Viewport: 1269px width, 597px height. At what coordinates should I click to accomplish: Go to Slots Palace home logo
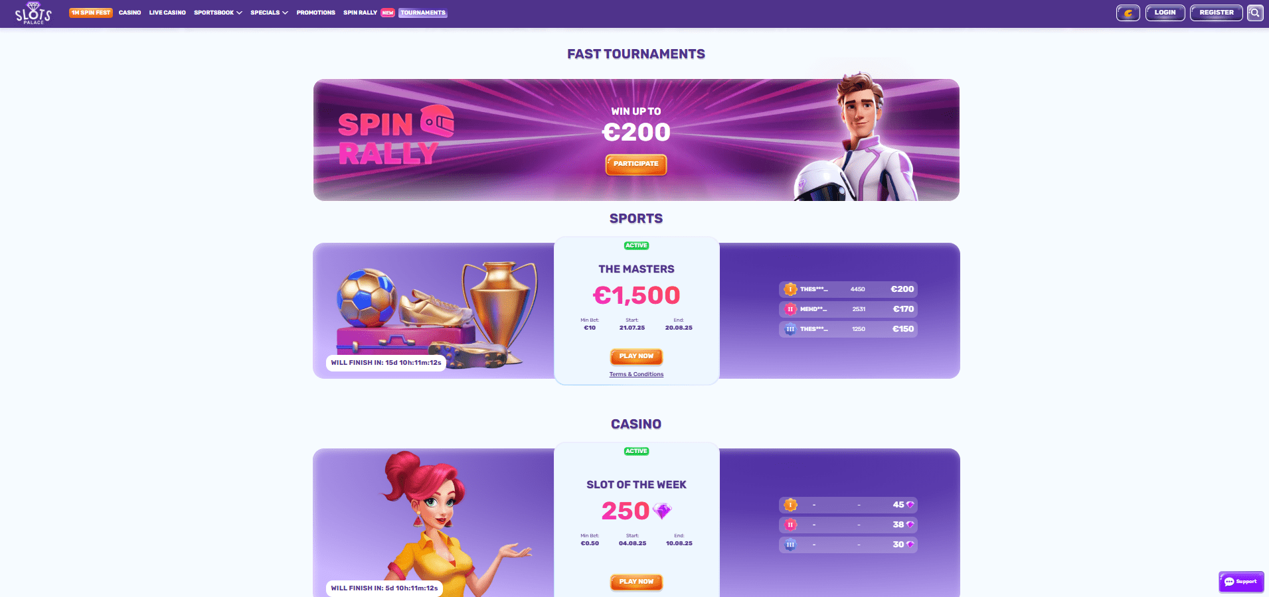click(33, 13)
